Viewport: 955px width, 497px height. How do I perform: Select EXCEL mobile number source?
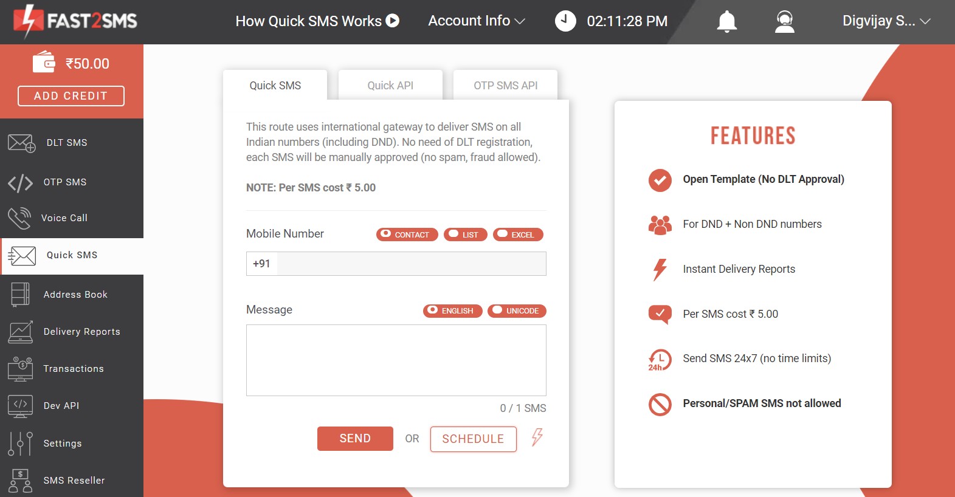tap(518, 235)
